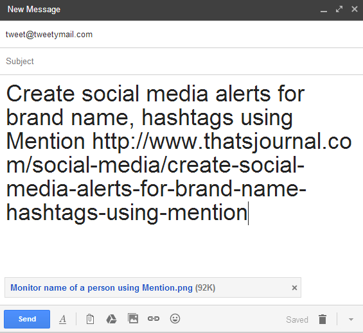363x333 pixels.
Task: Click the Saved status text
Action: [297, 320]
